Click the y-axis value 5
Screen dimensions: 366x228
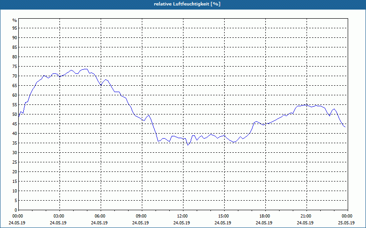pyautogui.click(x=16, y=201)
